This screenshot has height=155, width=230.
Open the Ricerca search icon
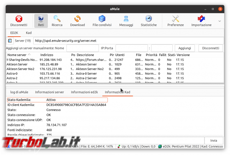tap(57, 21)
